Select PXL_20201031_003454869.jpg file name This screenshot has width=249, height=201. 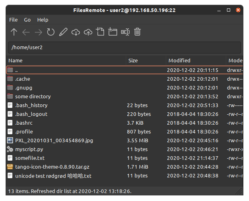(54, 140)
